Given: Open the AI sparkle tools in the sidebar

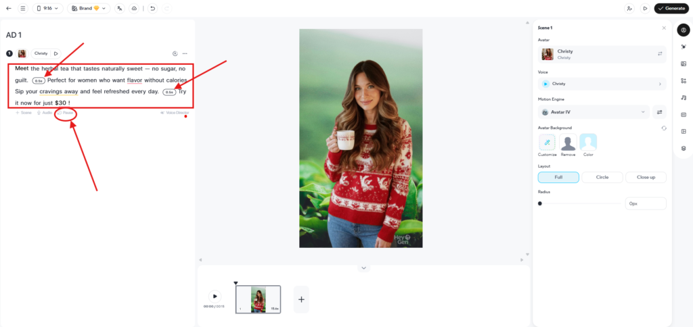Looking at the screenshot, I should point(684,47).
